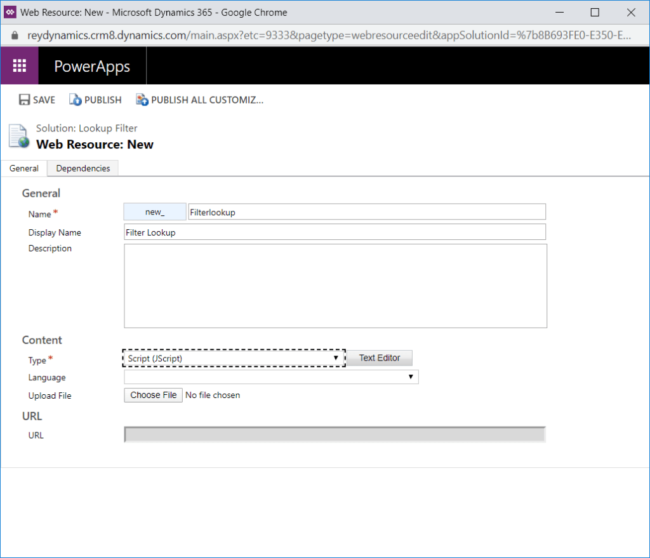Click the disabled URL field
The width and height of the screenshot is (650, 558).
[335, 435]
